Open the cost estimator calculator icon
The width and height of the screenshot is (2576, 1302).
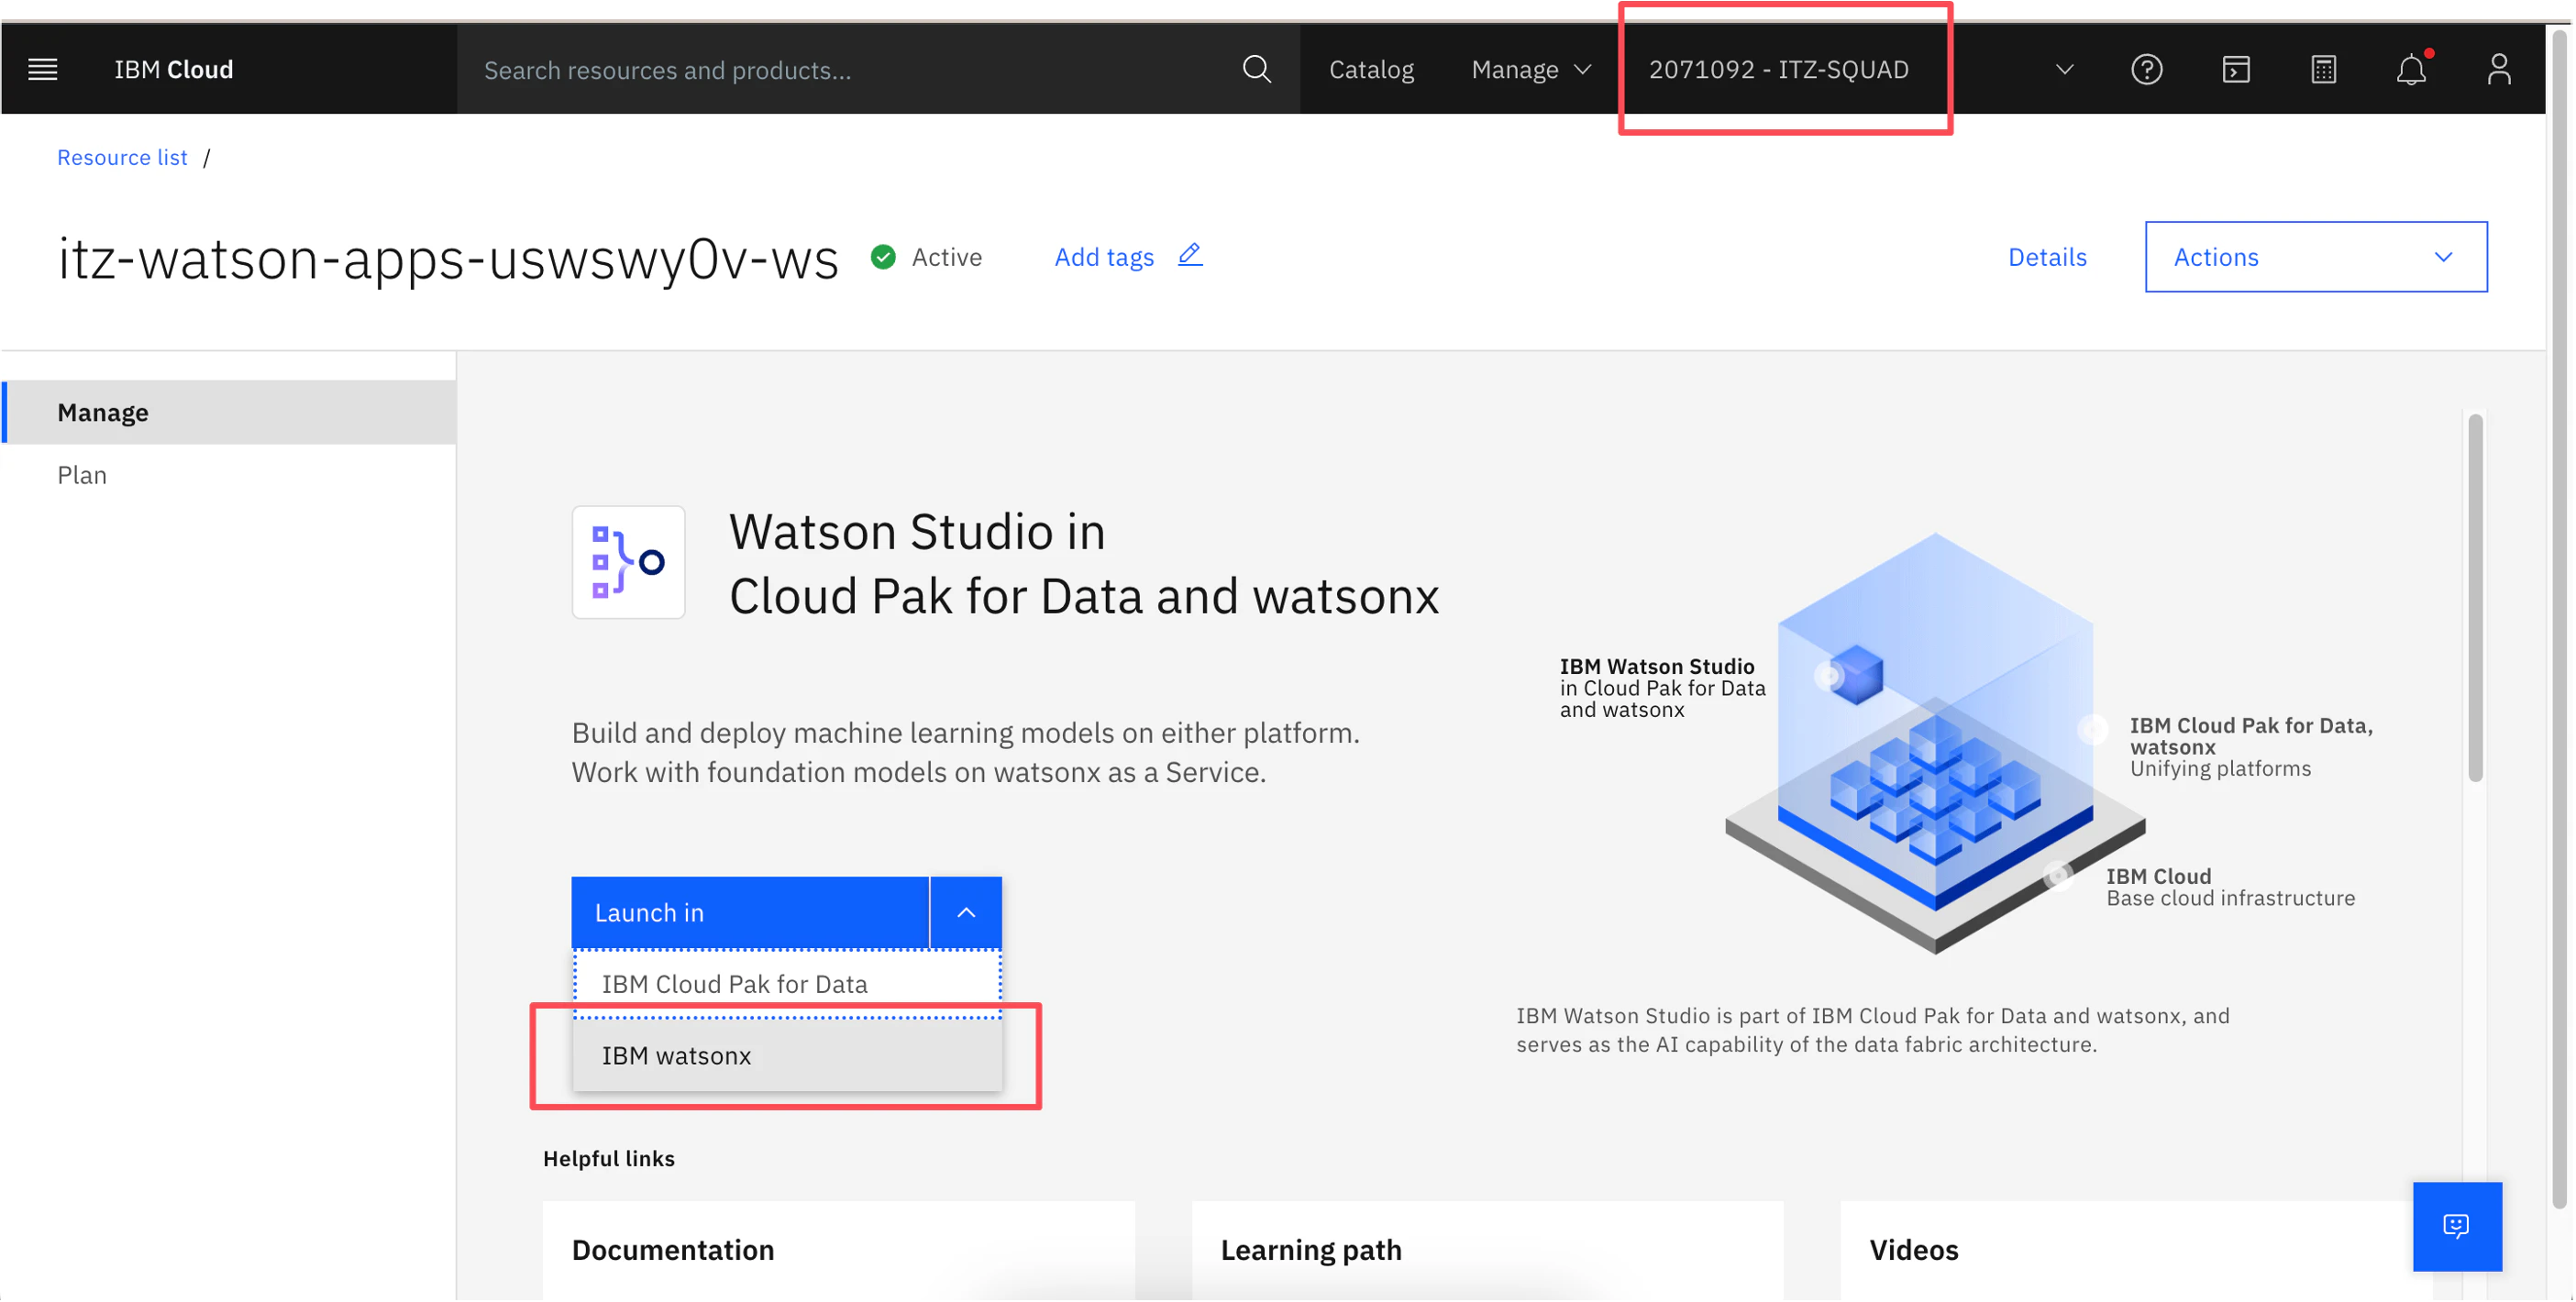click(2323, 70)
